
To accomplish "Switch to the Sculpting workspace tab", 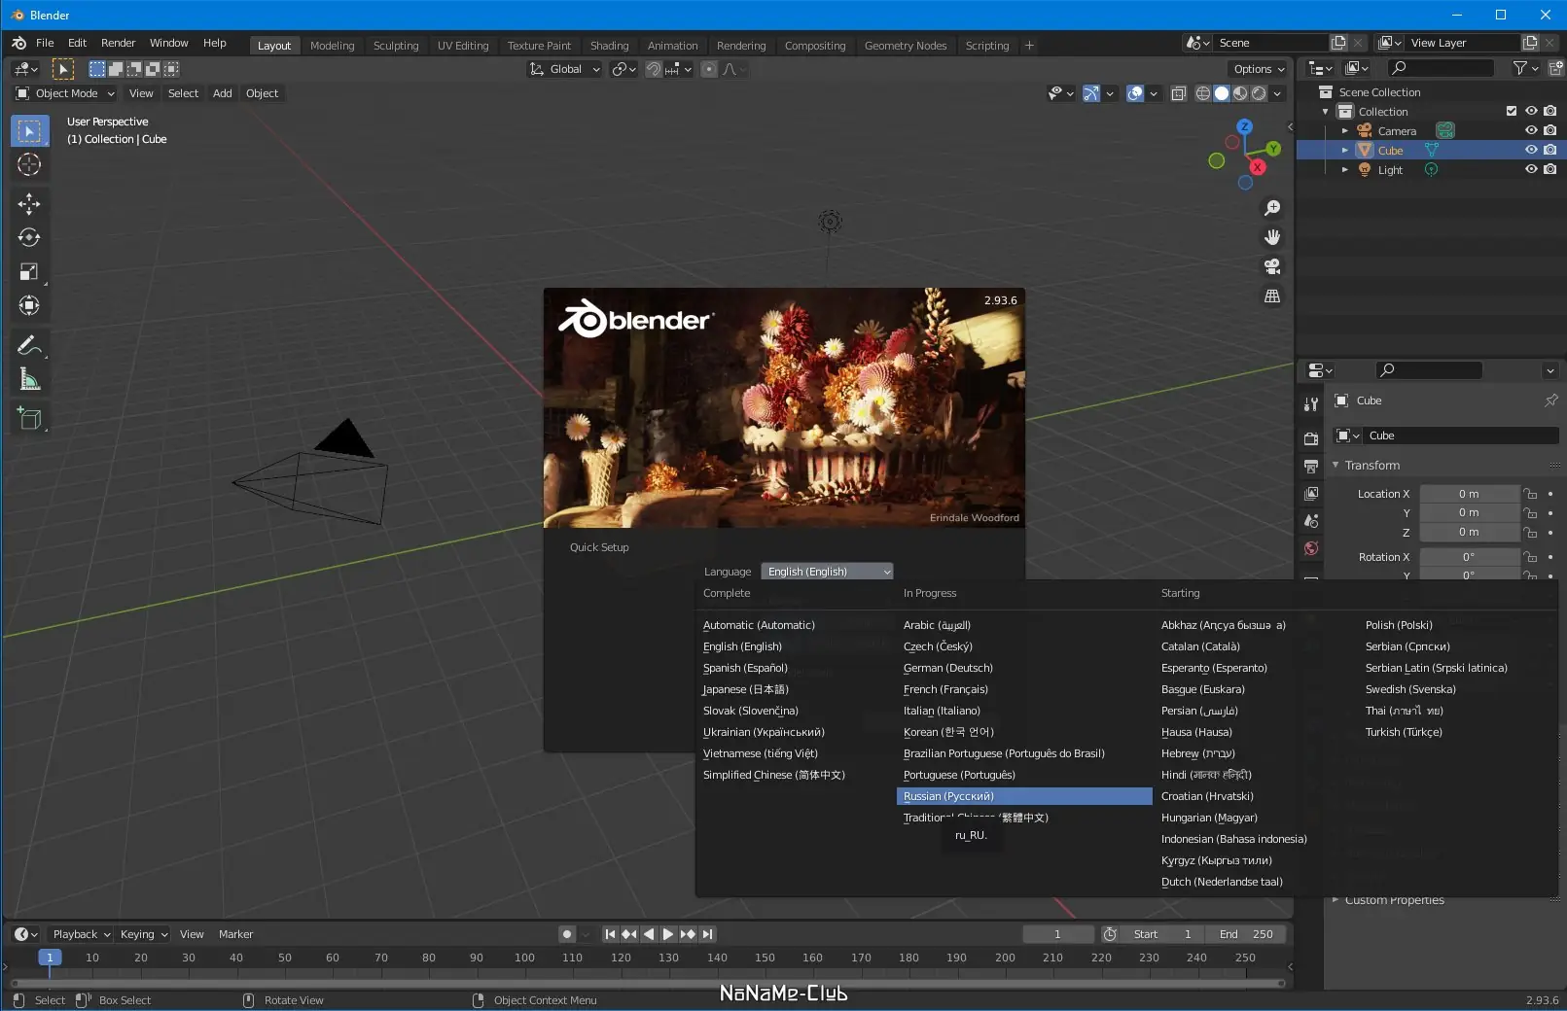I will 395,46.
